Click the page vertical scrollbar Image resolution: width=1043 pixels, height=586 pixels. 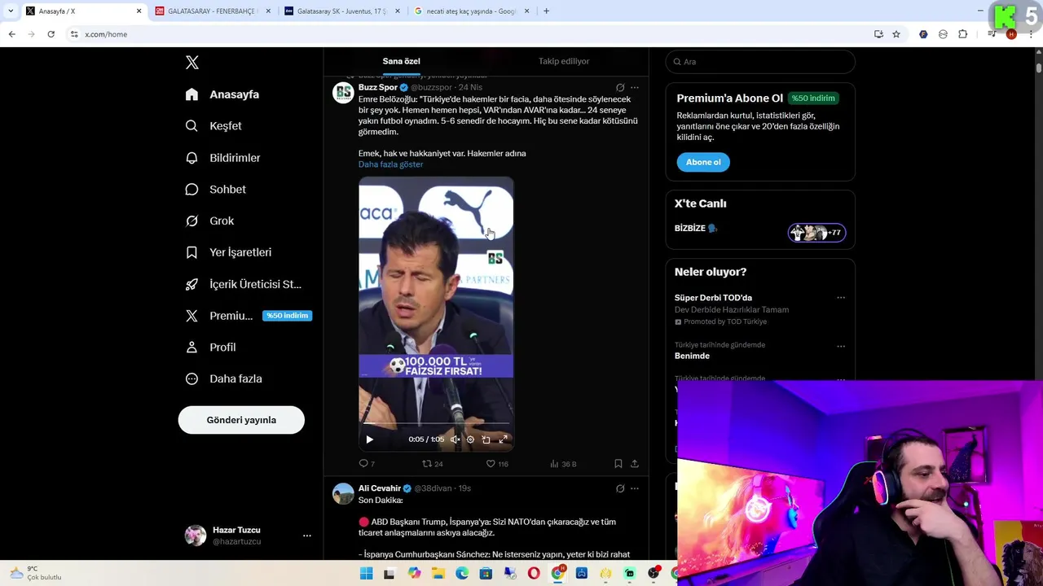tap(1038, 67)
